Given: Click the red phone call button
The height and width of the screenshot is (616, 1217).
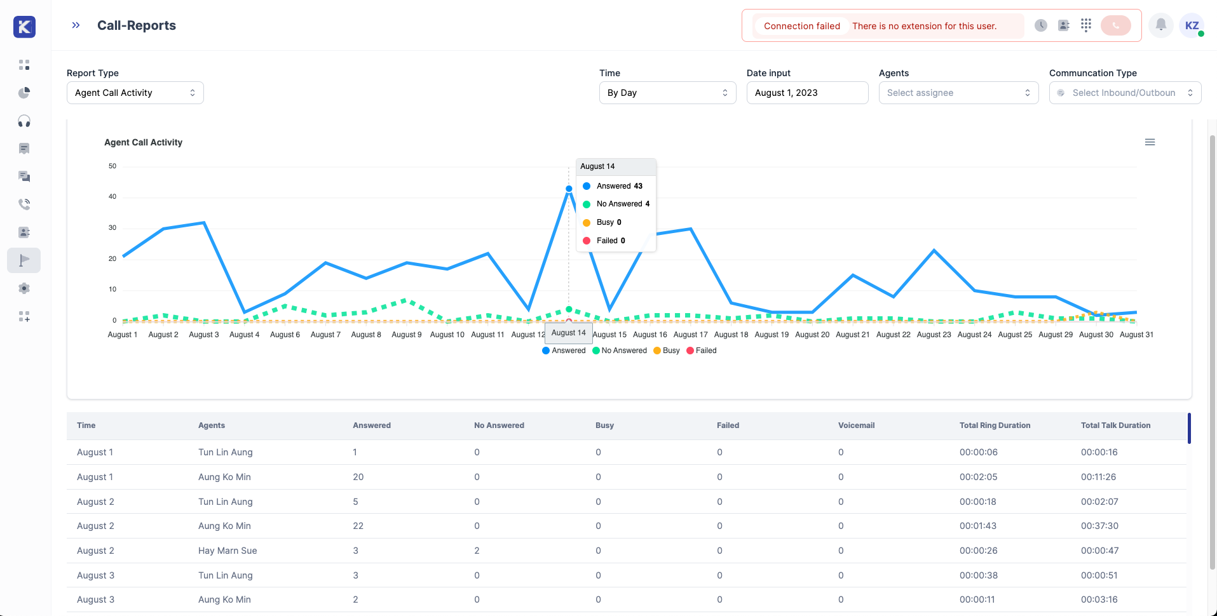Looking at the screenshot, I should click(x=1116, y=25).
